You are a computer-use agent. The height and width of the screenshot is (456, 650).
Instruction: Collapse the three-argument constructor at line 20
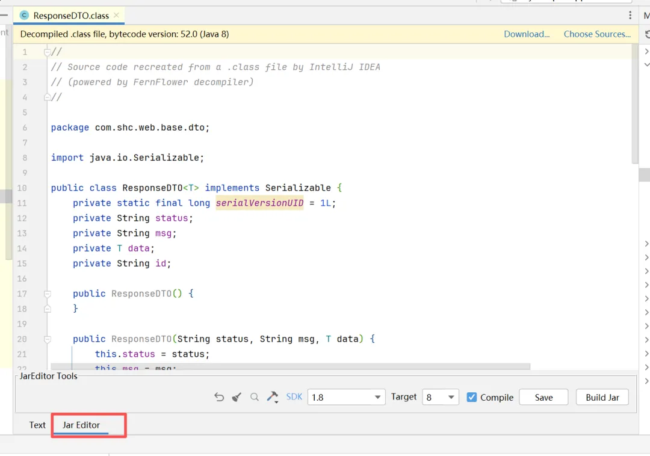pos(48,339)
